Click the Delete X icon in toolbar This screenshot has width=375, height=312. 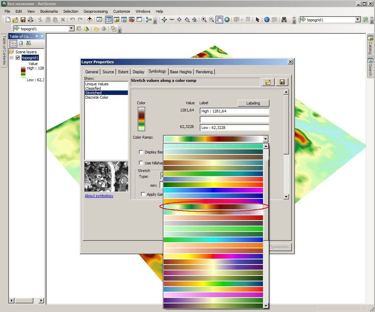pyautogui.click(x=63, y=20)
